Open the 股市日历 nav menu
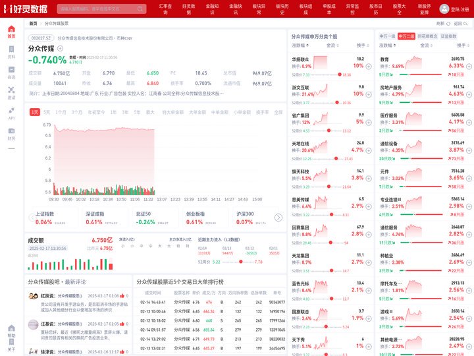This screenshot has width=474, height=356. click(376, 9)
